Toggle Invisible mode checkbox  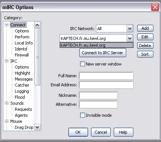pos(82,115)
